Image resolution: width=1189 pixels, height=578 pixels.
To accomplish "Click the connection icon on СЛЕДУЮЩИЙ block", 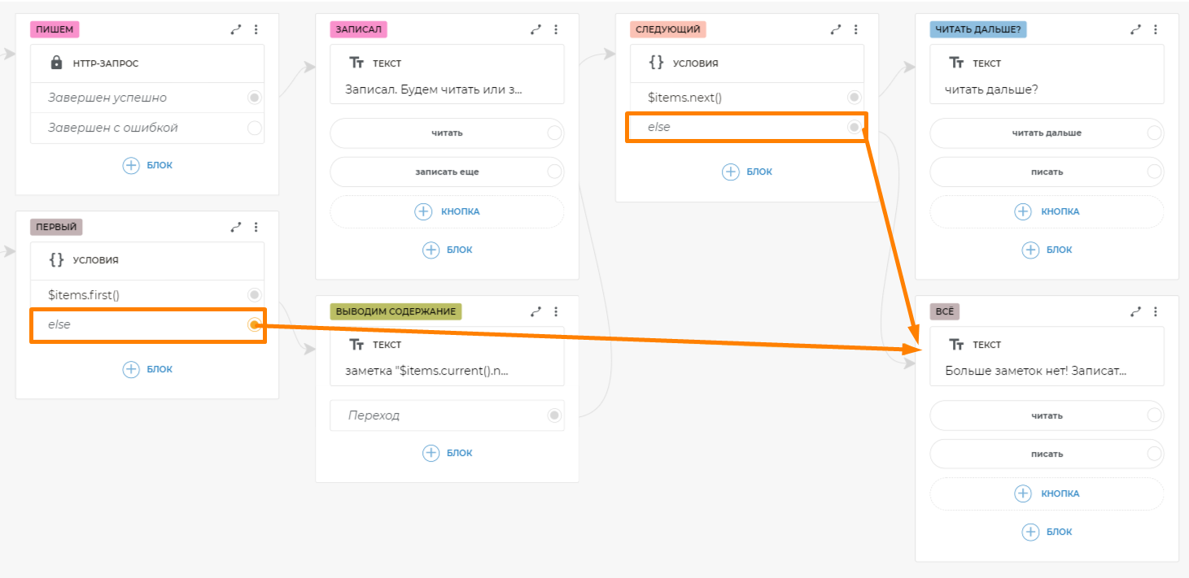I will 836,29.
